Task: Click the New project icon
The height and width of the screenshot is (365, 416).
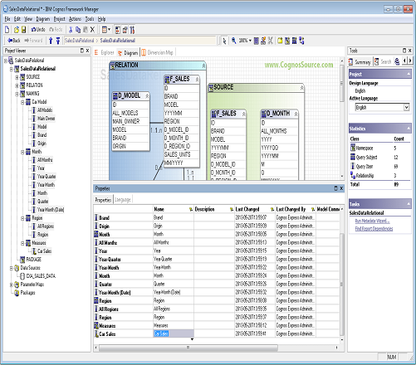Action: (7, 30)
